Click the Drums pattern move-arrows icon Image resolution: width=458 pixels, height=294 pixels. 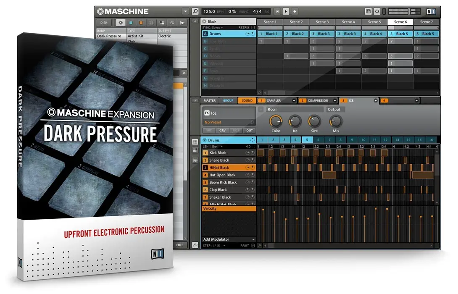[253, 140]
